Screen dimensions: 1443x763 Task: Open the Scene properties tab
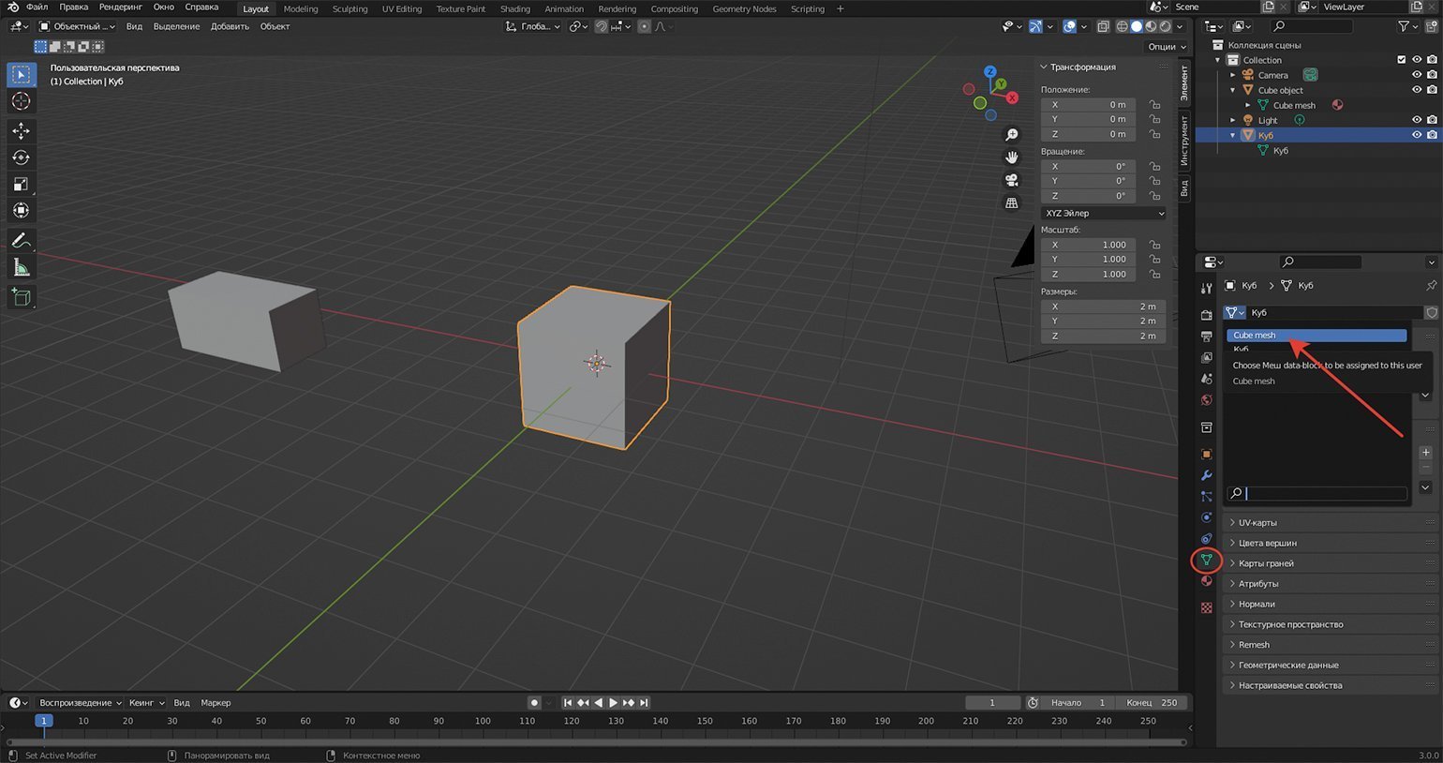(1207, 379)
